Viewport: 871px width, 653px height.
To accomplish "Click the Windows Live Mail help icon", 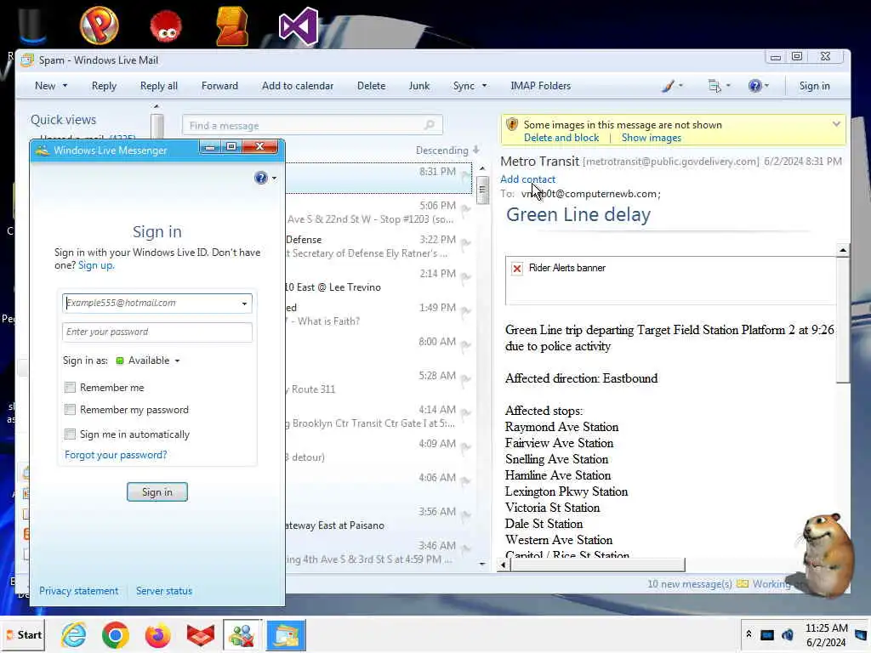I will pyautogui.click(x=754, y=86).
